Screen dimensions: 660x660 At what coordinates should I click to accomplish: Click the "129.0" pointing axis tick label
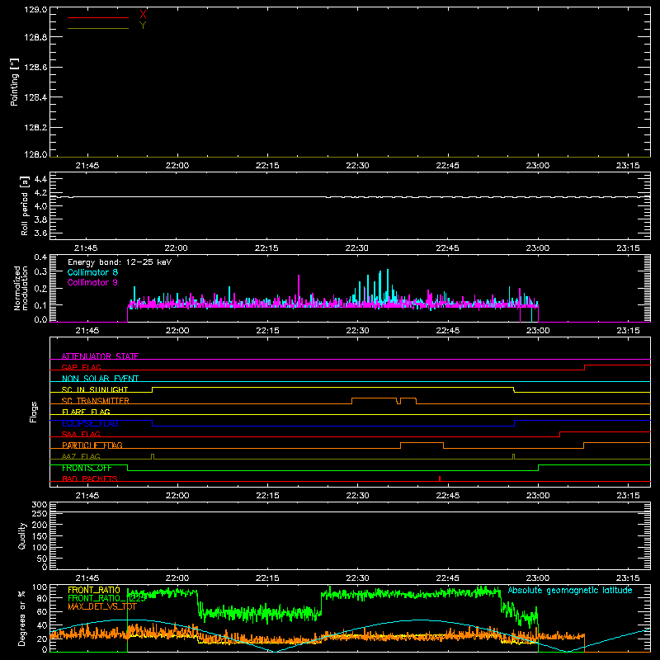pos(35,9)
